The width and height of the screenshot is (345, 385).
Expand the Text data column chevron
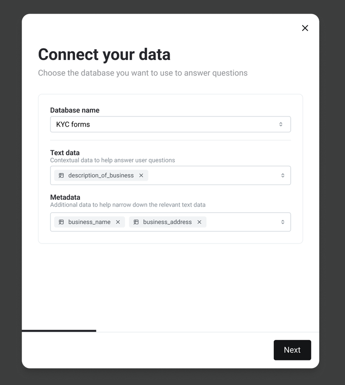coord(282,175)
